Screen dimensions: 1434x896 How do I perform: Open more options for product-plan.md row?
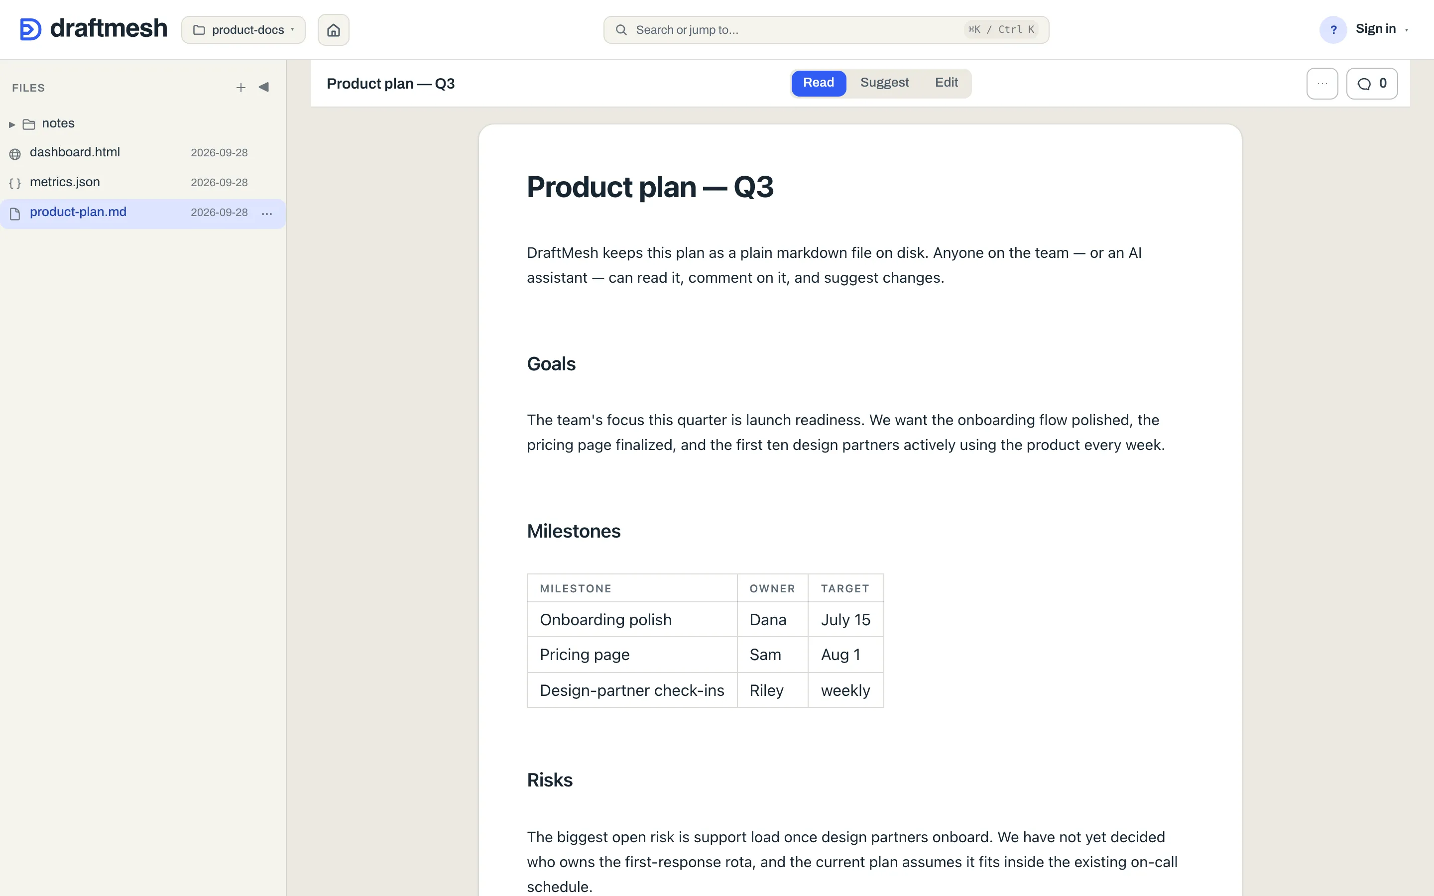click(267, 214)
